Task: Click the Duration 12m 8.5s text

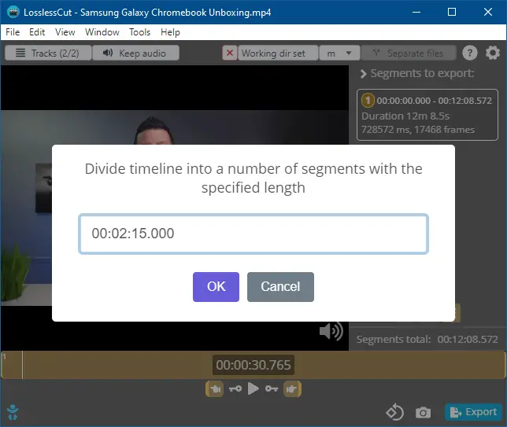Action: coord(405,116)
